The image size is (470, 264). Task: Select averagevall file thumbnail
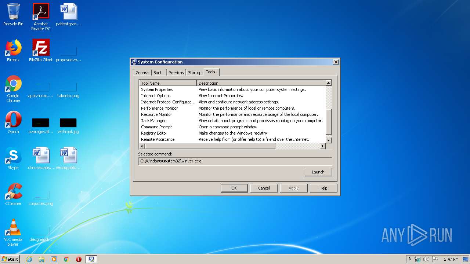[41, 125]
